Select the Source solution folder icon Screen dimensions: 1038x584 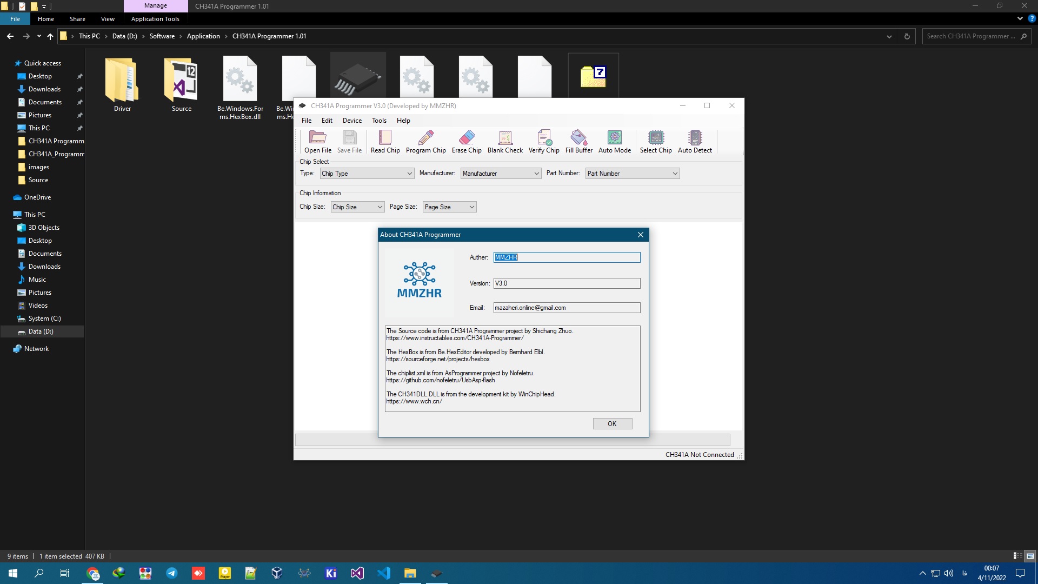pyautogui.click(x=182, y=84)
